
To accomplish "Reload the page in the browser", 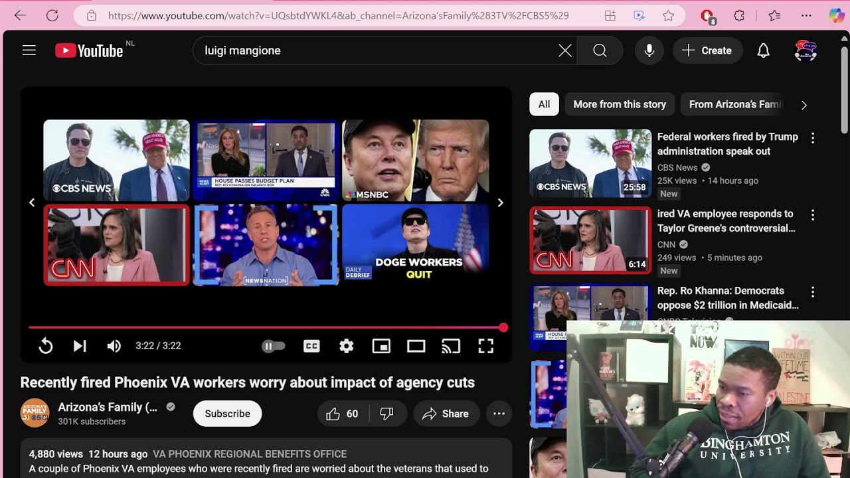I will [52, 15].
